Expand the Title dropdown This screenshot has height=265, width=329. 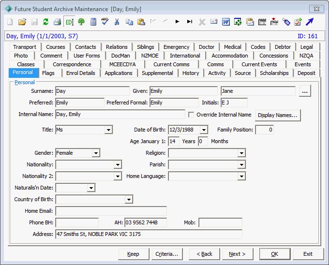click(x=108, y=130)
